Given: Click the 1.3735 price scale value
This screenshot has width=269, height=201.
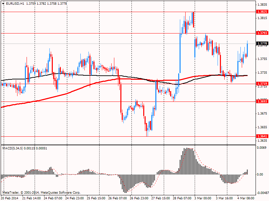Looking at the screenshot, I should pos(263,73).
